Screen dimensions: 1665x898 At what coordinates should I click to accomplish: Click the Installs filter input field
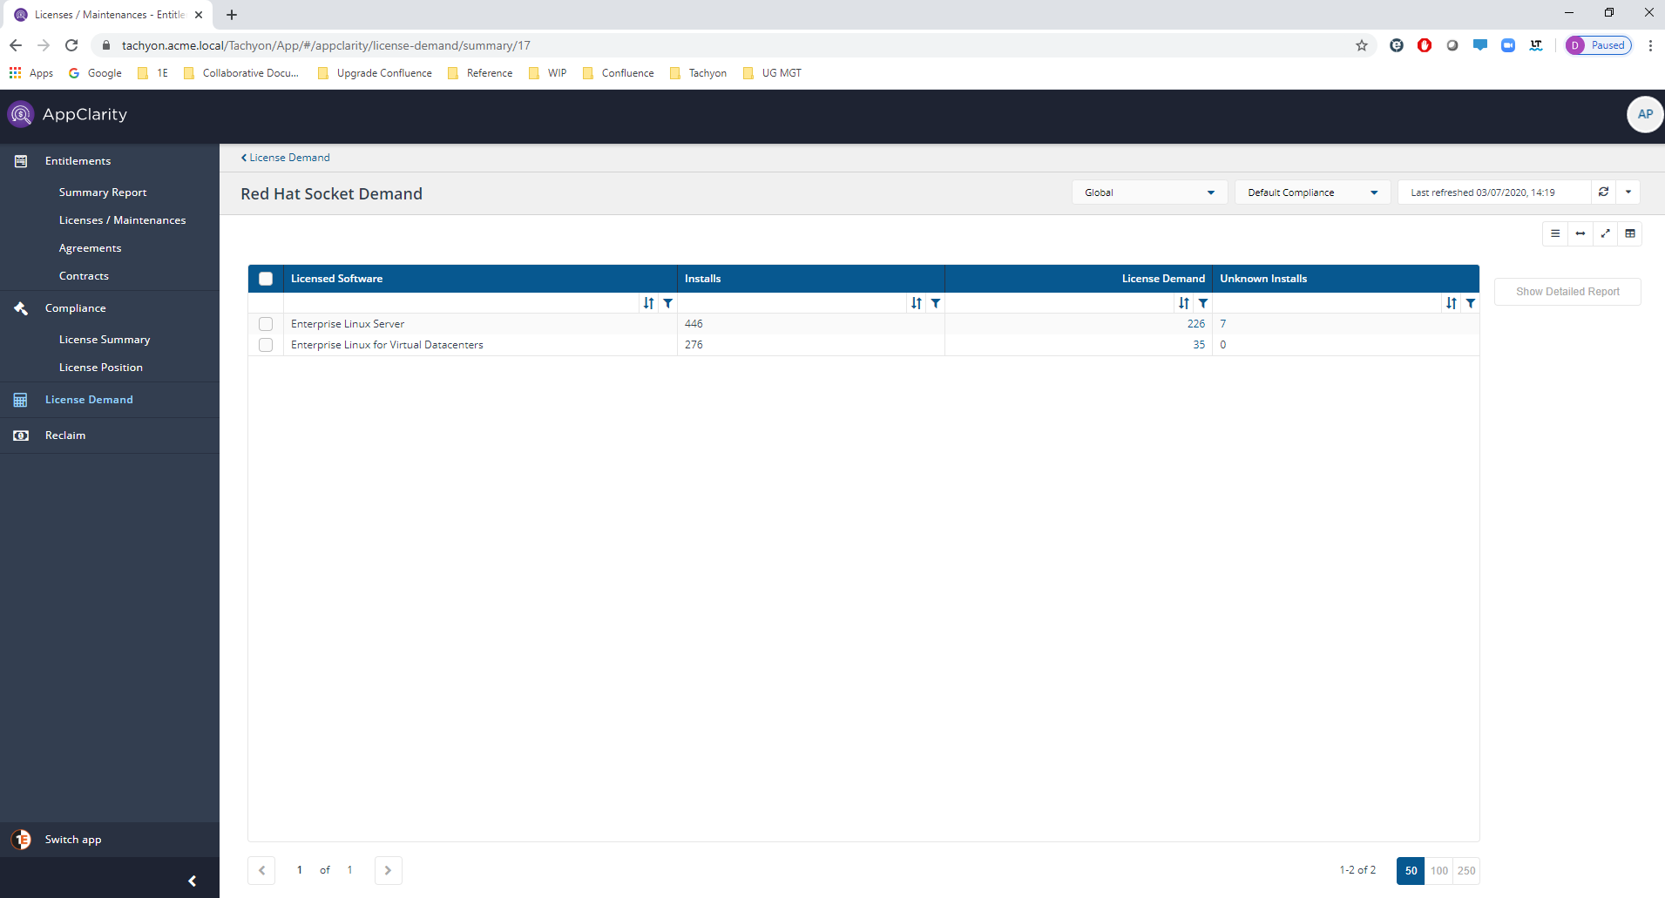[793, 303]
